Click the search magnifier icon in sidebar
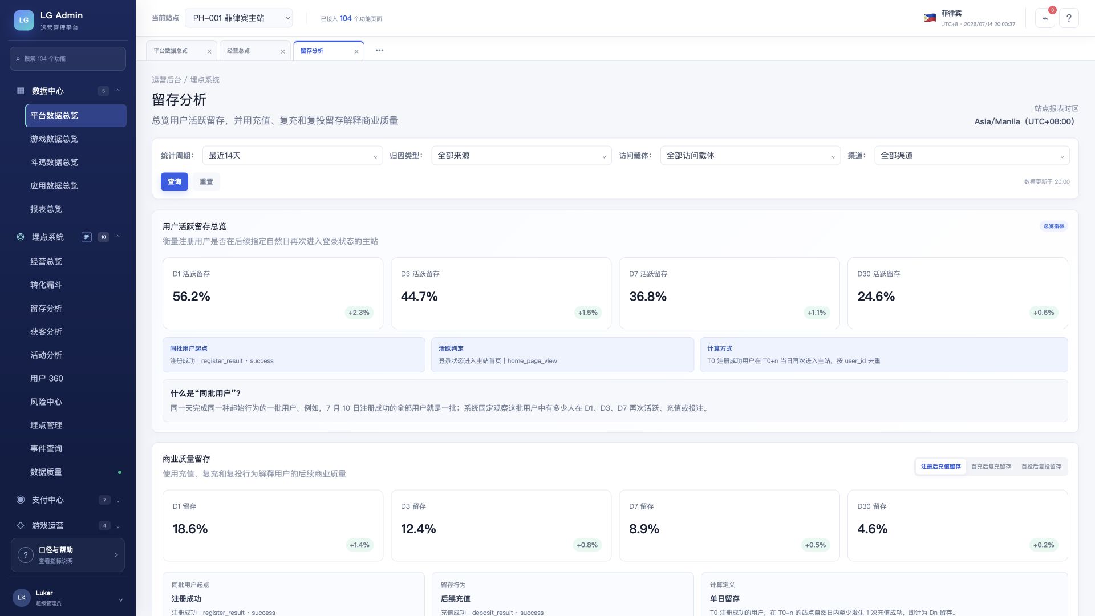1095x616 pixels. point(18,59)
